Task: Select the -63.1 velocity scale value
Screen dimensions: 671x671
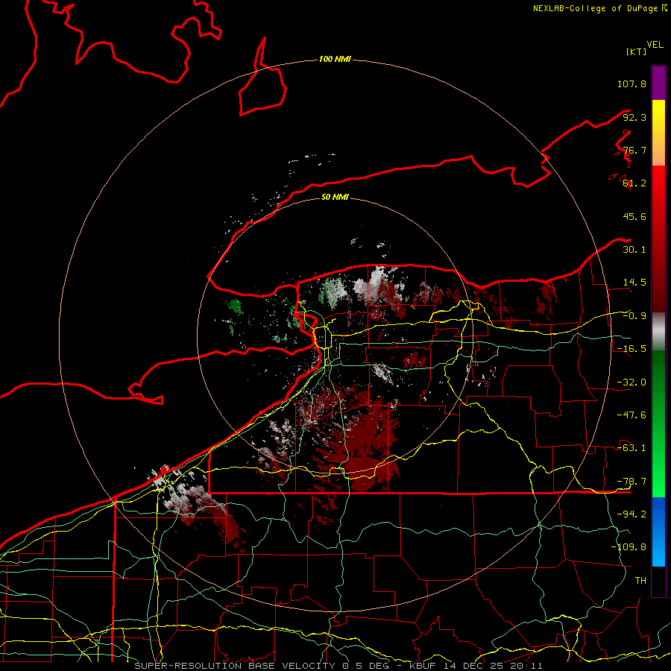Action: point(631,448)
